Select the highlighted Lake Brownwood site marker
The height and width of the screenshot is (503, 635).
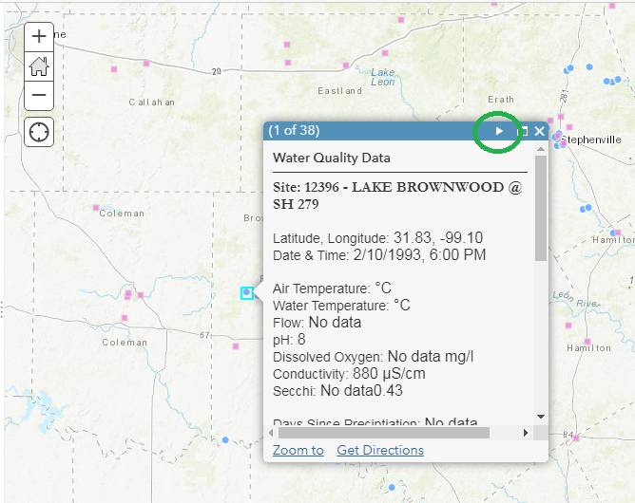(246, 292)
